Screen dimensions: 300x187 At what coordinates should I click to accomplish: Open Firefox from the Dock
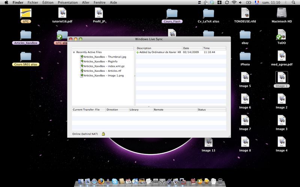101,181
